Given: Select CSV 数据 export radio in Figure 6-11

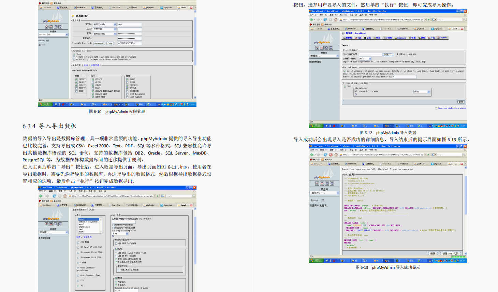Looking at the screenshot, I should (x=78, y=242).
